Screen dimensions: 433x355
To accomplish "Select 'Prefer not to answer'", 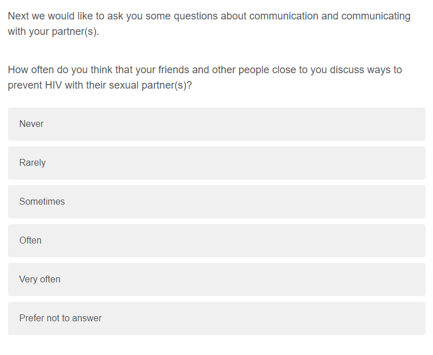I will tap(216, 318).
